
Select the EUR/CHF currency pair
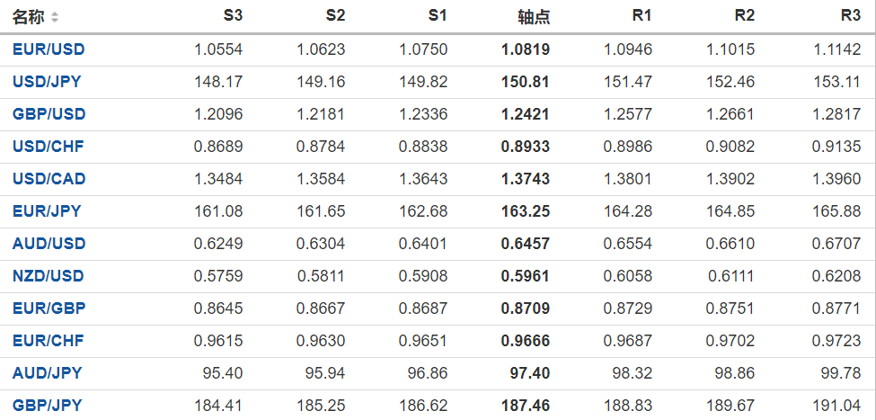point(49,341)
